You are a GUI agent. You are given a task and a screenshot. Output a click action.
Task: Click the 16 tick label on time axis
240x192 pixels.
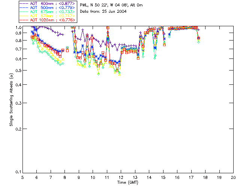(x=177, y=177)
